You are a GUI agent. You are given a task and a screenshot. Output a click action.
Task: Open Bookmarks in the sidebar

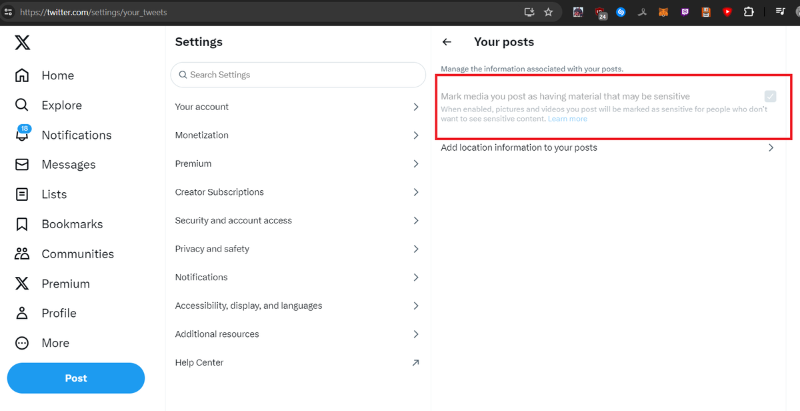[x=59, y=224]
